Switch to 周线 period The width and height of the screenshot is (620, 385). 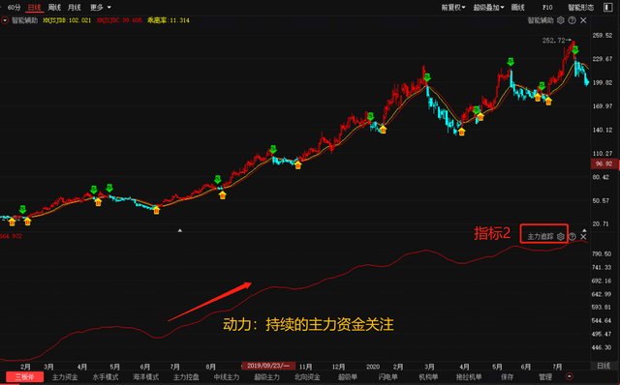[x=54, y=8]
